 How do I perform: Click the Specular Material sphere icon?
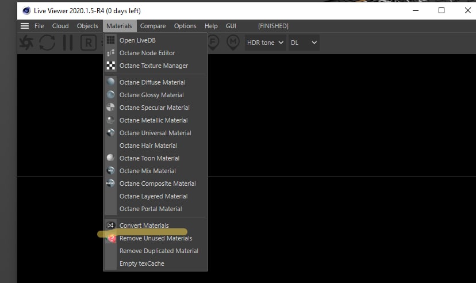tap(111, 107)
